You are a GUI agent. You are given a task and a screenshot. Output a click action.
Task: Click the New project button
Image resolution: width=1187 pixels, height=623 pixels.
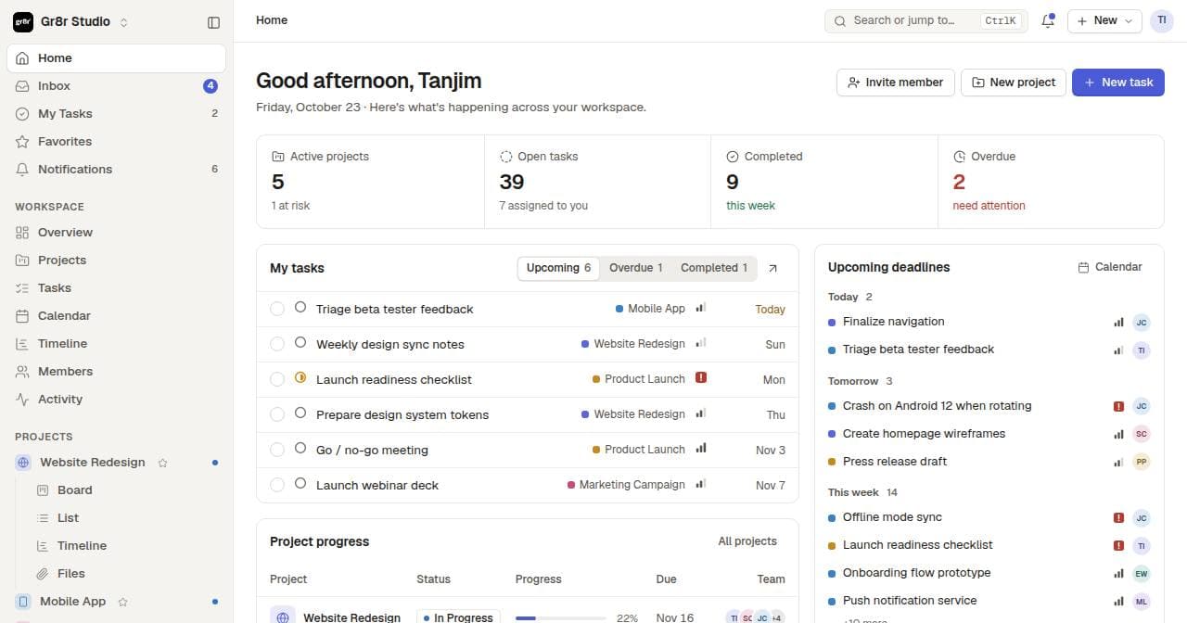[x=1014, y=83]
